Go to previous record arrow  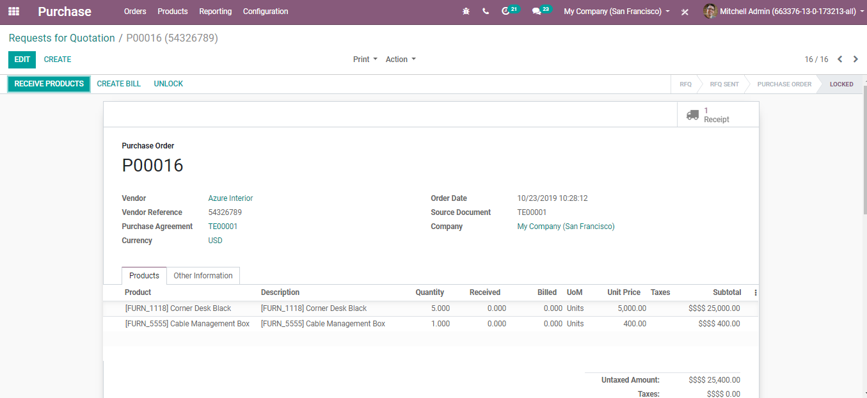[840, 60]
